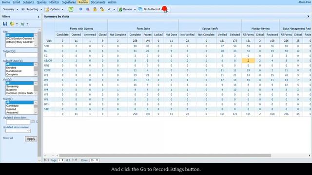Open the Monitor menu
This screenshot has width=312, height=175.
tap(54, 2)
